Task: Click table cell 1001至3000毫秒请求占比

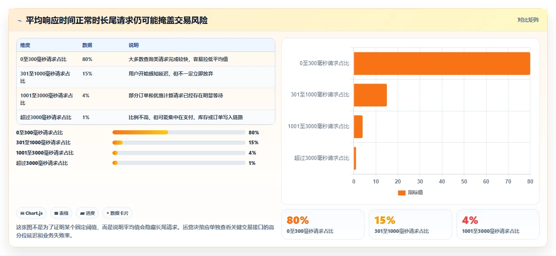Action: (x=47, y=99)
